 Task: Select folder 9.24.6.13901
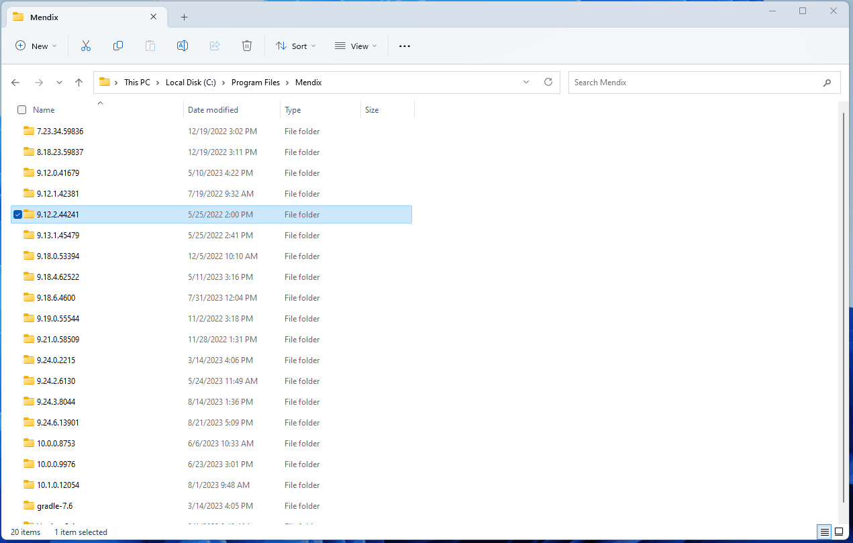point(212,422)
